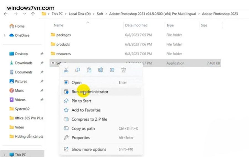Screen dimensions: 249x166
Task: Select Properties from the context menu
Action: point(81,138)
